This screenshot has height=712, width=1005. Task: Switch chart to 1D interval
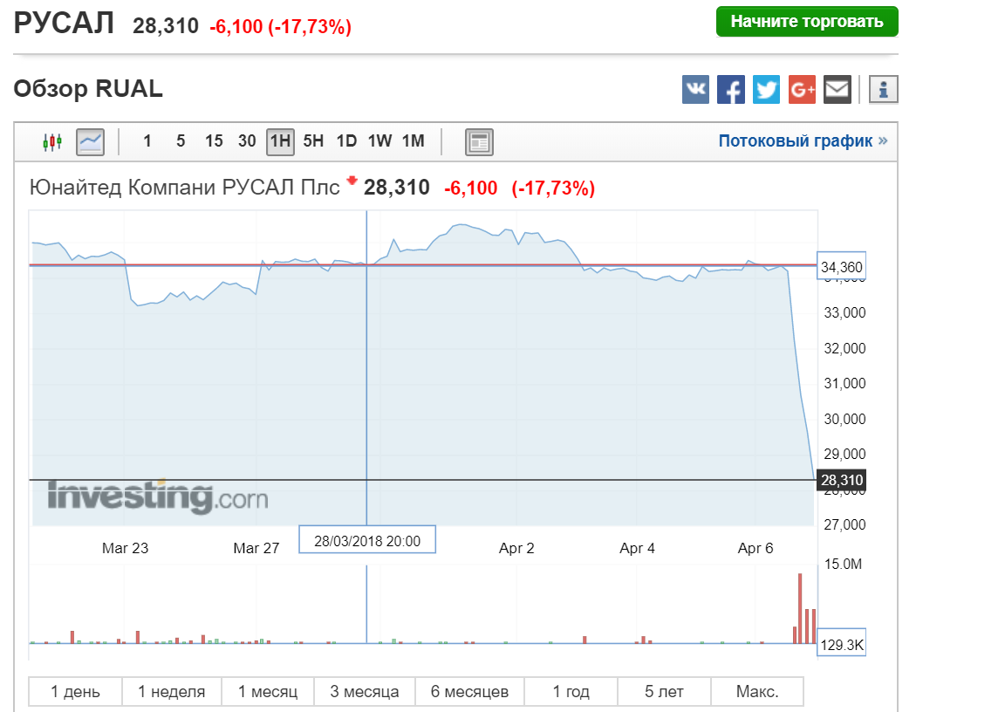(x=346, y=141)
